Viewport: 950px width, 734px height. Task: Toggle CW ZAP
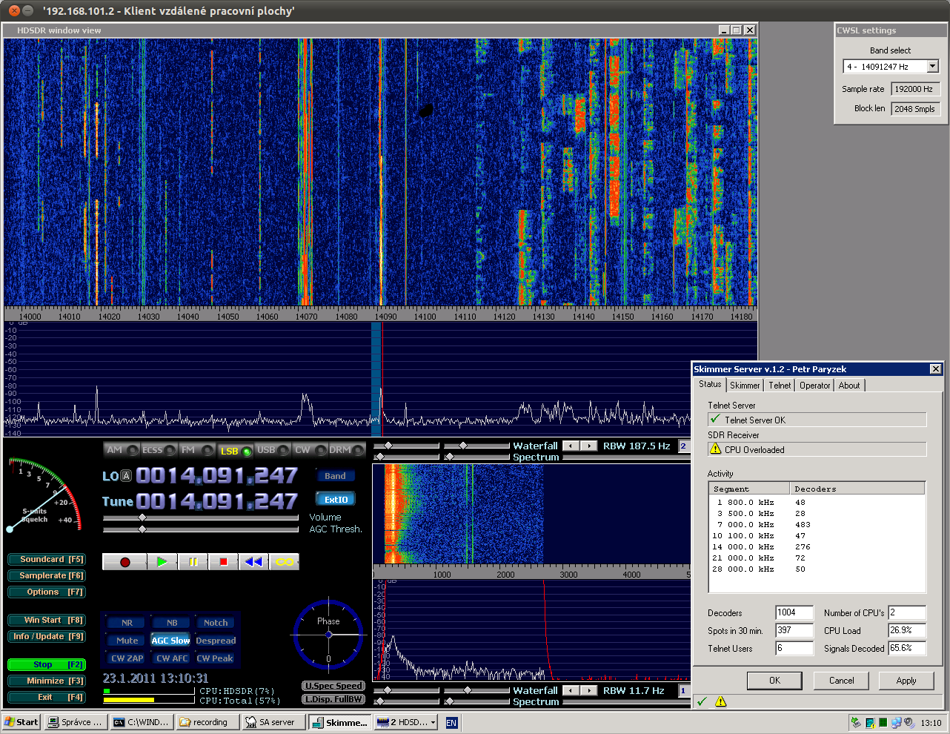(x=127, y=658)
